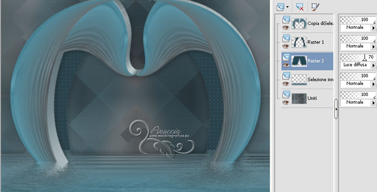Viewport: 377px width, 192px height.
Task: Click the Delete Layer icon
Action: (x=300, y=7)
